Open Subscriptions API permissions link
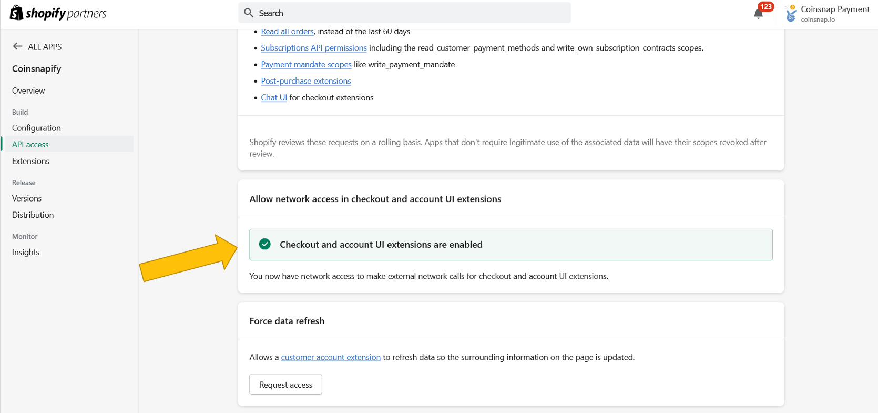The width and height of the screenshot is (878, 413). click(x=314, y=48)
